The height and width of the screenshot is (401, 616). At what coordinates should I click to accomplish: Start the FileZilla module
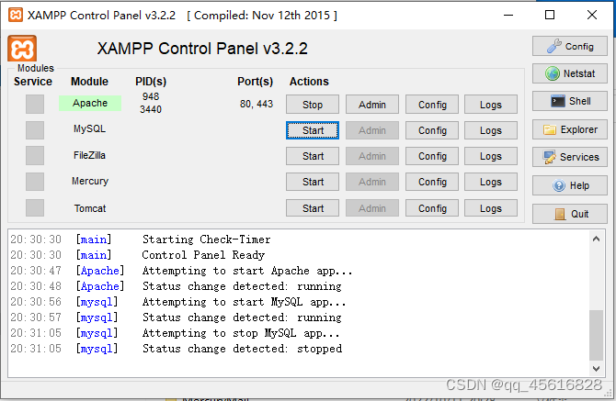(313, 156)
